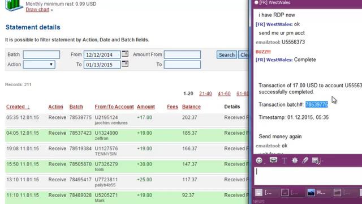Screen dimensions: 362x204
Task: Click account U2195124 in the table
Action: pos(106,117)
